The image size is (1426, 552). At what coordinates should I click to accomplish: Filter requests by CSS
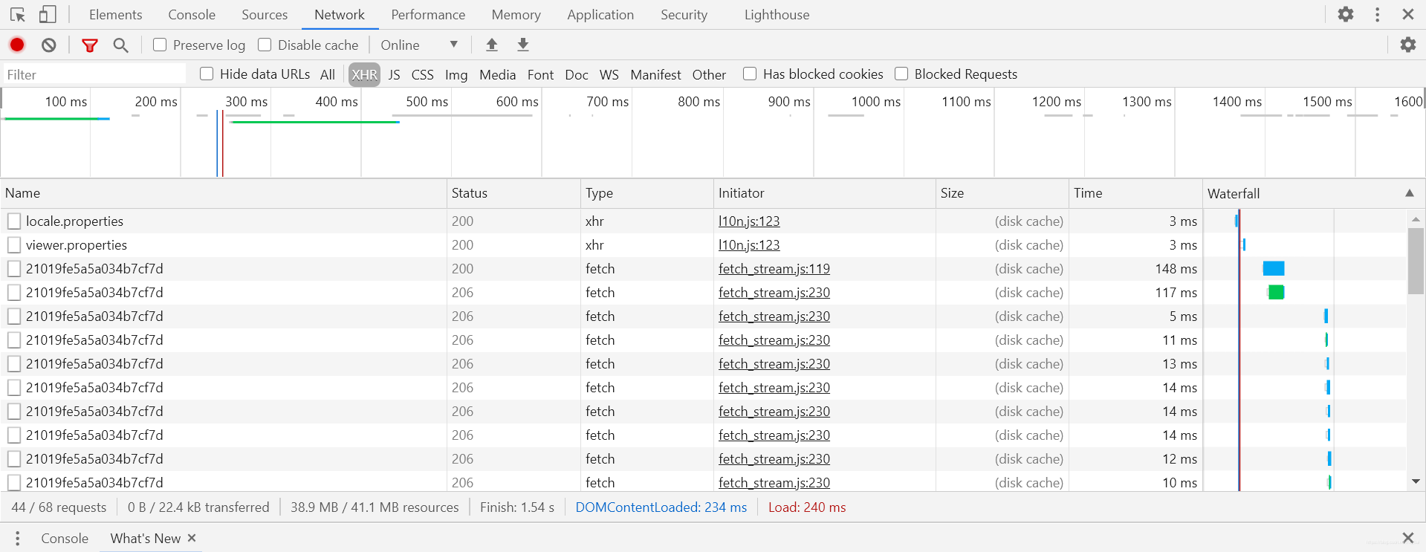click(x=423, y=74)
